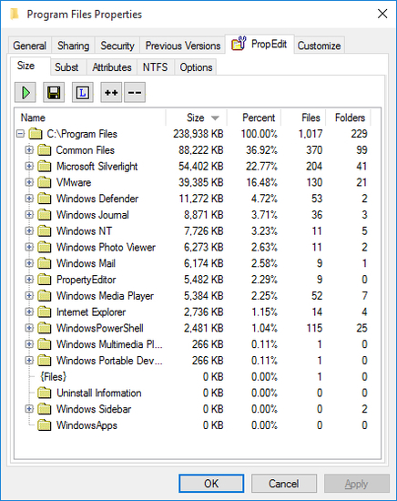Select the {Files} entry in the tree
Image resolution: width=397 pixels, height=501 pixels.
click(54, 377)
